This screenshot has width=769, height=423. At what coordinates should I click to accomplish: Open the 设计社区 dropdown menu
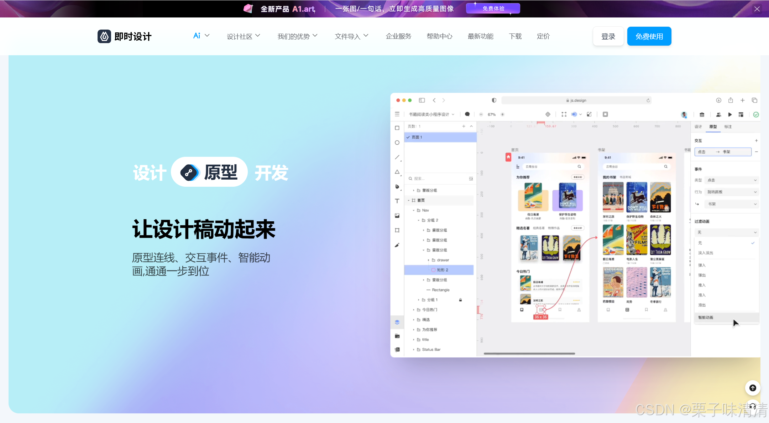click(244, 36)
